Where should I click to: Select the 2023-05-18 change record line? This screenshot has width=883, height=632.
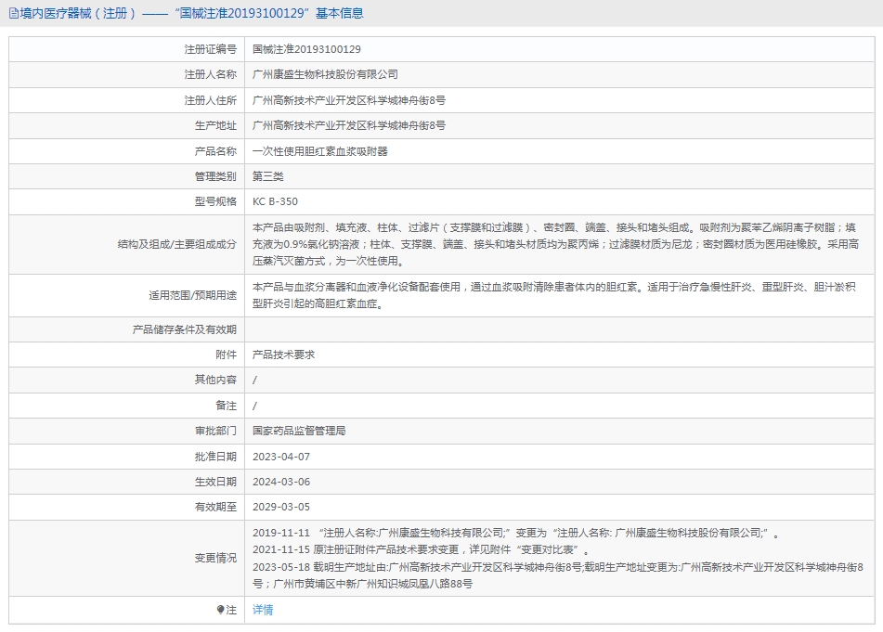[x=557, y=575]
